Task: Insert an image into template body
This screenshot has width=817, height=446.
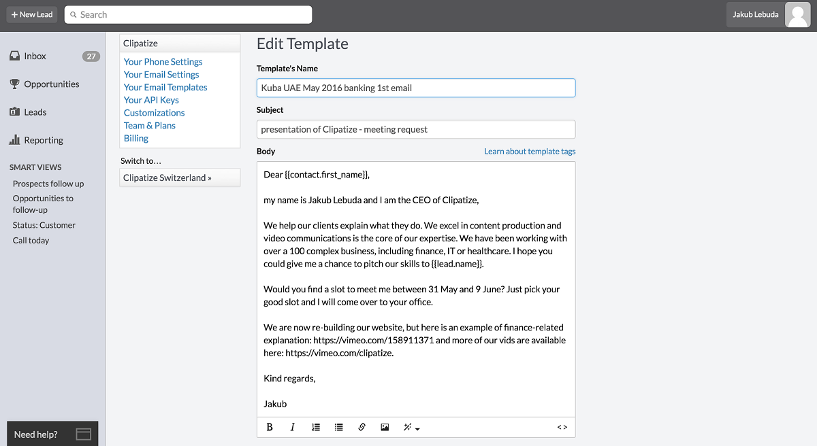Action: 385,427
